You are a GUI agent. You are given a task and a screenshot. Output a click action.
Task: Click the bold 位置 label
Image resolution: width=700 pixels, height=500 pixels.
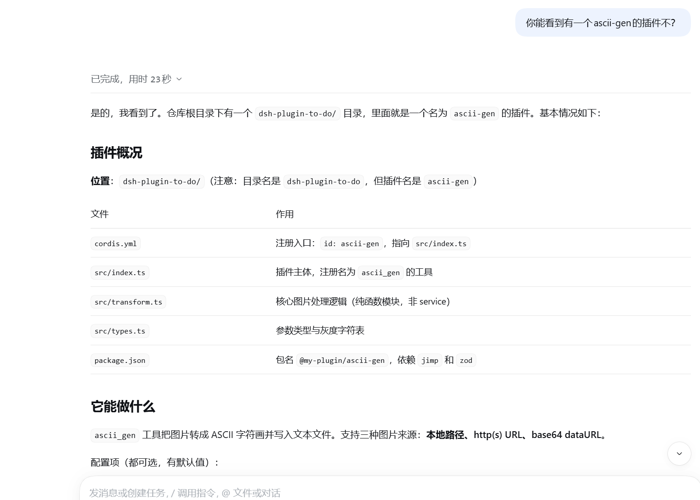100,181
